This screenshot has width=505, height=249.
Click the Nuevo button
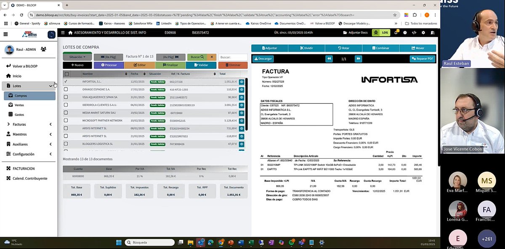77,65
